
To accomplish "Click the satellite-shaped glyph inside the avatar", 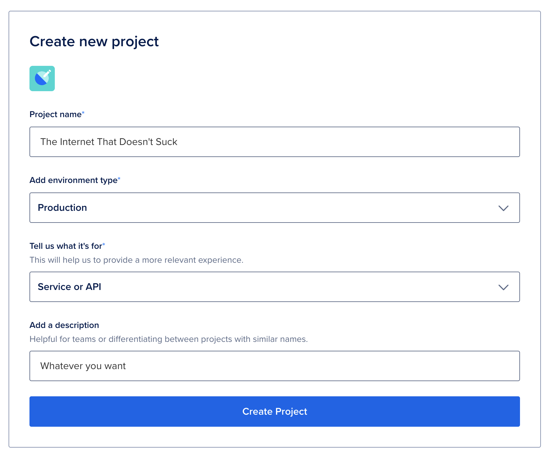I will tap(42, 79).
